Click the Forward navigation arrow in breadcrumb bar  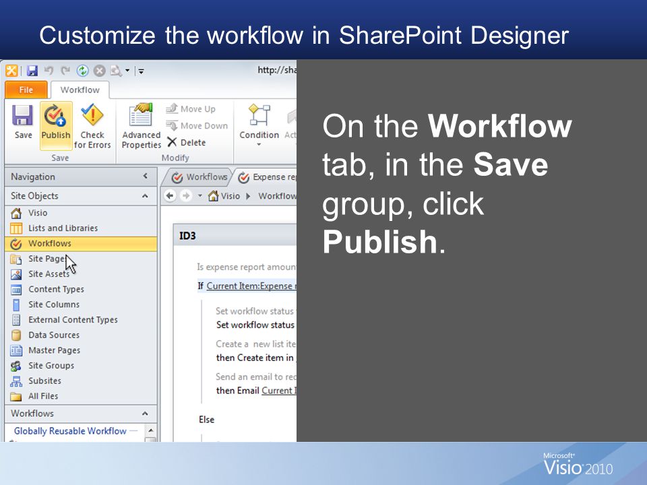click(x=186, y=195)
